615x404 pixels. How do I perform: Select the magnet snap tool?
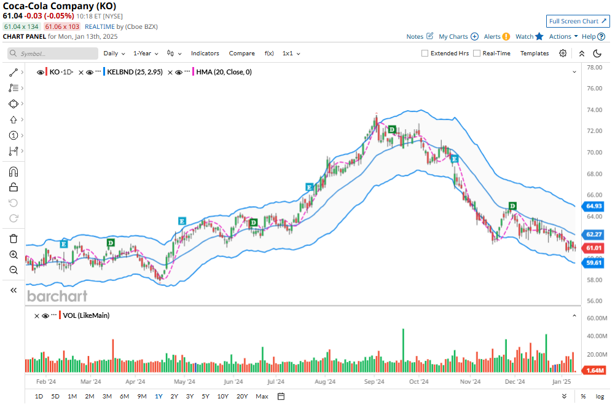(x=14, y=172)
